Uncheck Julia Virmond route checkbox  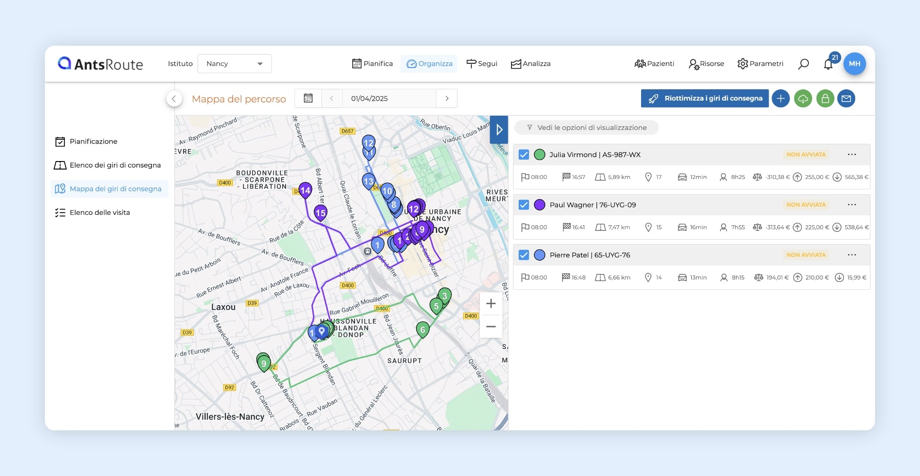click(524, 154)
